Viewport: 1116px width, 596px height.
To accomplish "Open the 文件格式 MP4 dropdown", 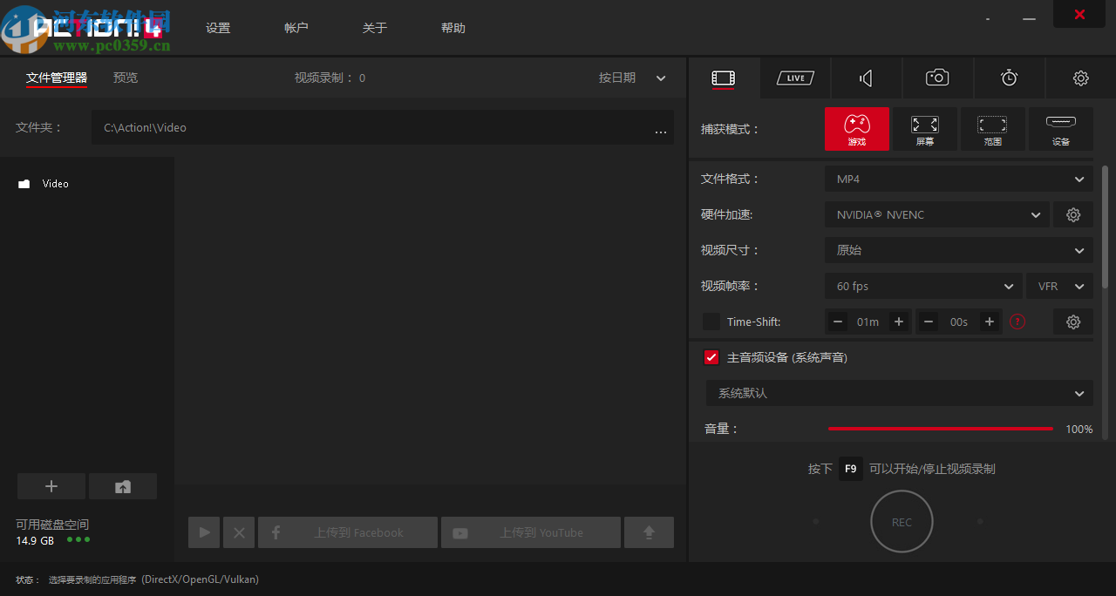I will [958, 179].
